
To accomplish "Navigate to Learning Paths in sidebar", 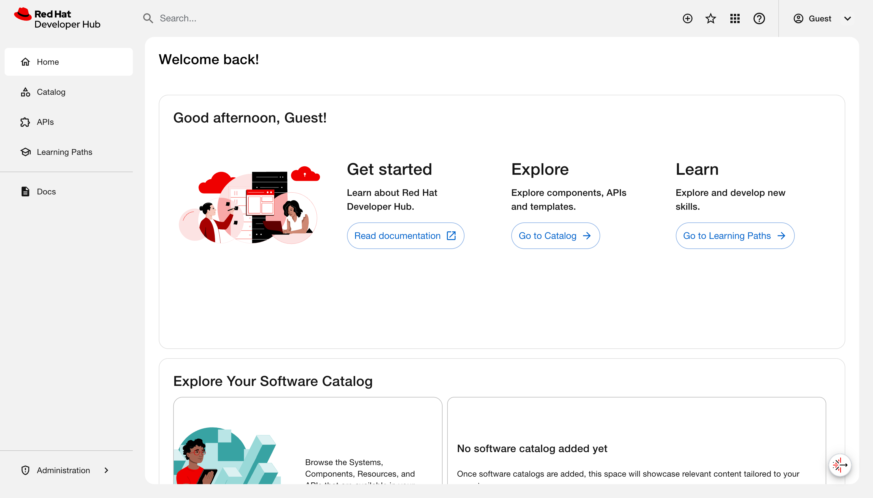I will click(x=64, y=152).
